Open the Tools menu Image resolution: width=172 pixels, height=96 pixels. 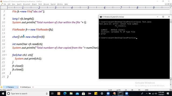40,4
